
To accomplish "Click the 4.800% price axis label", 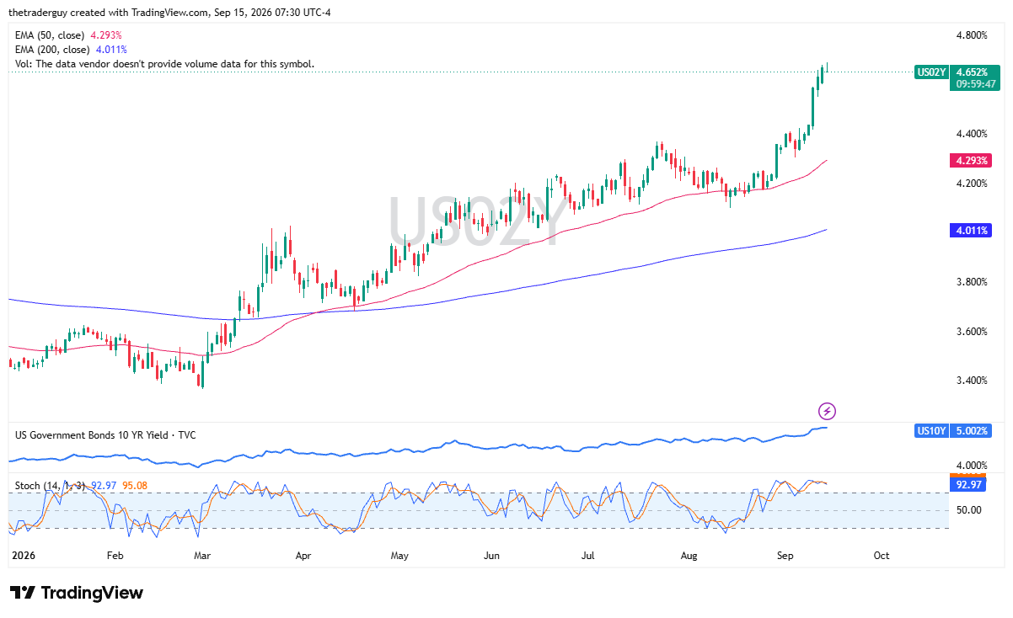I will point(972,35).
